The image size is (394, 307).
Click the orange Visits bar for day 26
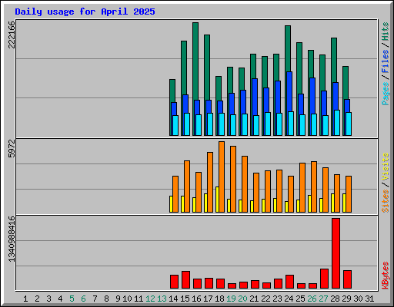314,187
